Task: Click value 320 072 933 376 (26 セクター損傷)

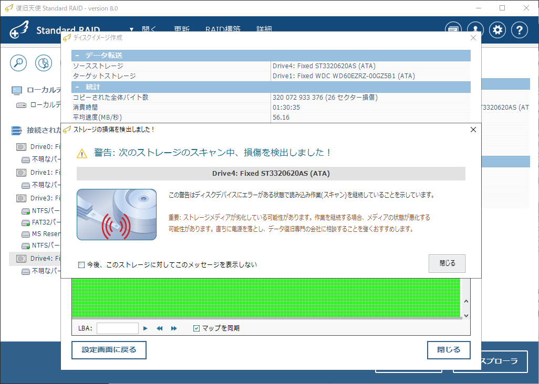Action: (325, 98)
